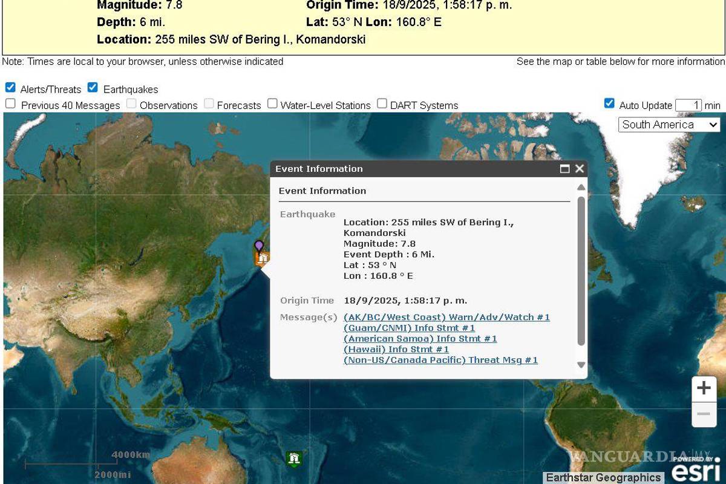This screenshot has width=726, height=484.
Task: Check the Forecasts checkbox
Action: 208,103
